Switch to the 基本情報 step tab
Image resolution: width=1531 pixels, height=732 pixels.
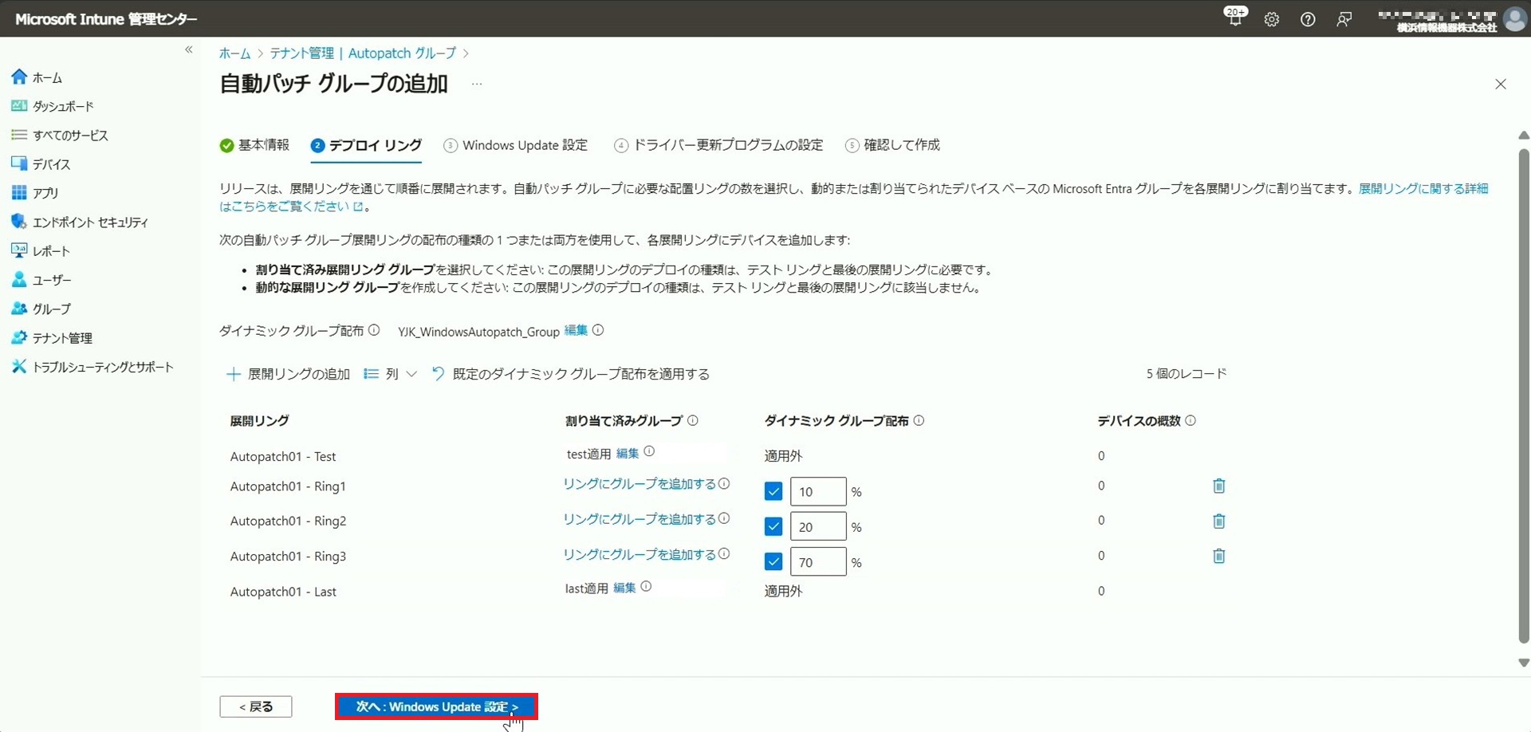[x=255, y=144]
